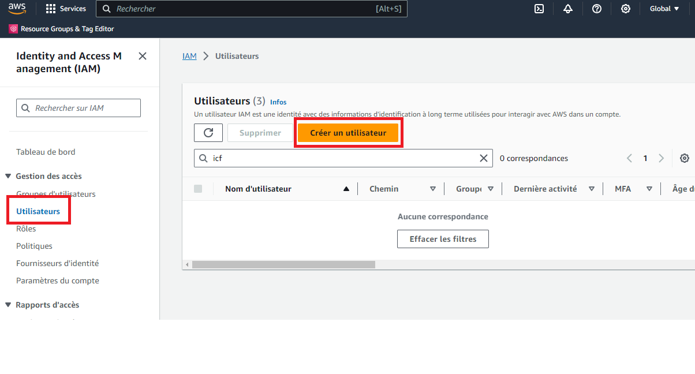The height and width of the screenshot is (374, 695).
Task: Click the Âge column header
Action: pyautogui.click(x=683, y=189)
